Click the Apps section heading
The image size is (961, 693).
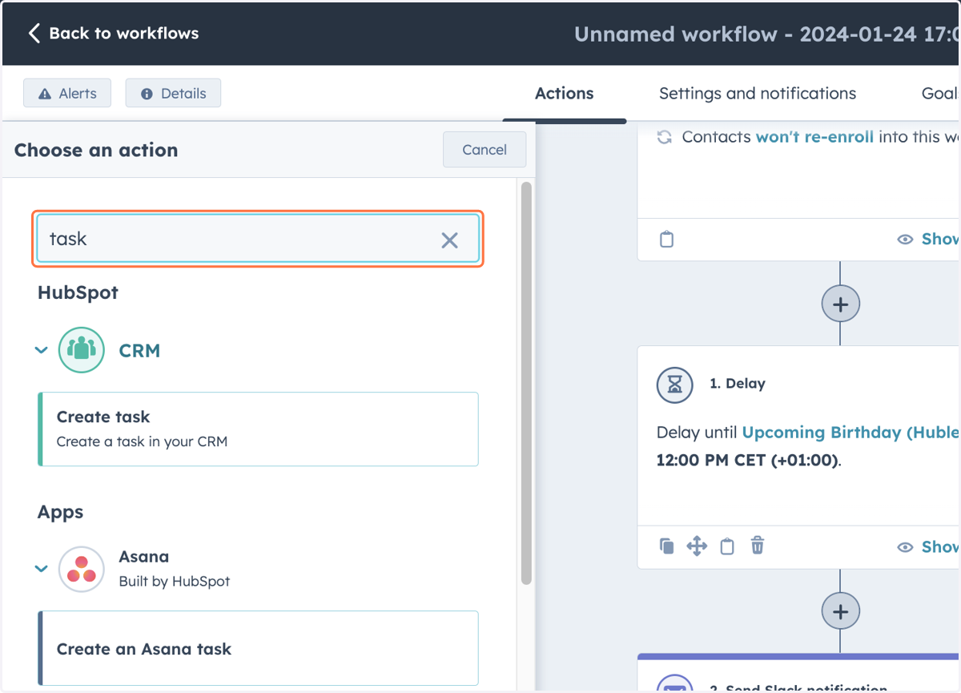click(x=60, y=512)
